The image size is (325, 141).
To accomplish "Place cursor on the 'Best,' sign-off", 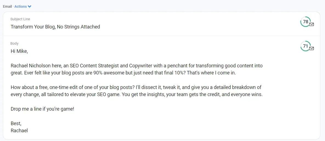I will coord(16,123).
